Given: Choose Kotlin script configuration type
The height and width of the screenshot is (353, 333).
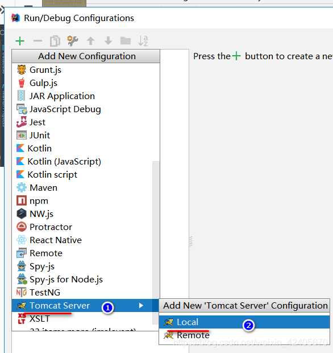Looking at the screenshot, I should click(85, 174).
